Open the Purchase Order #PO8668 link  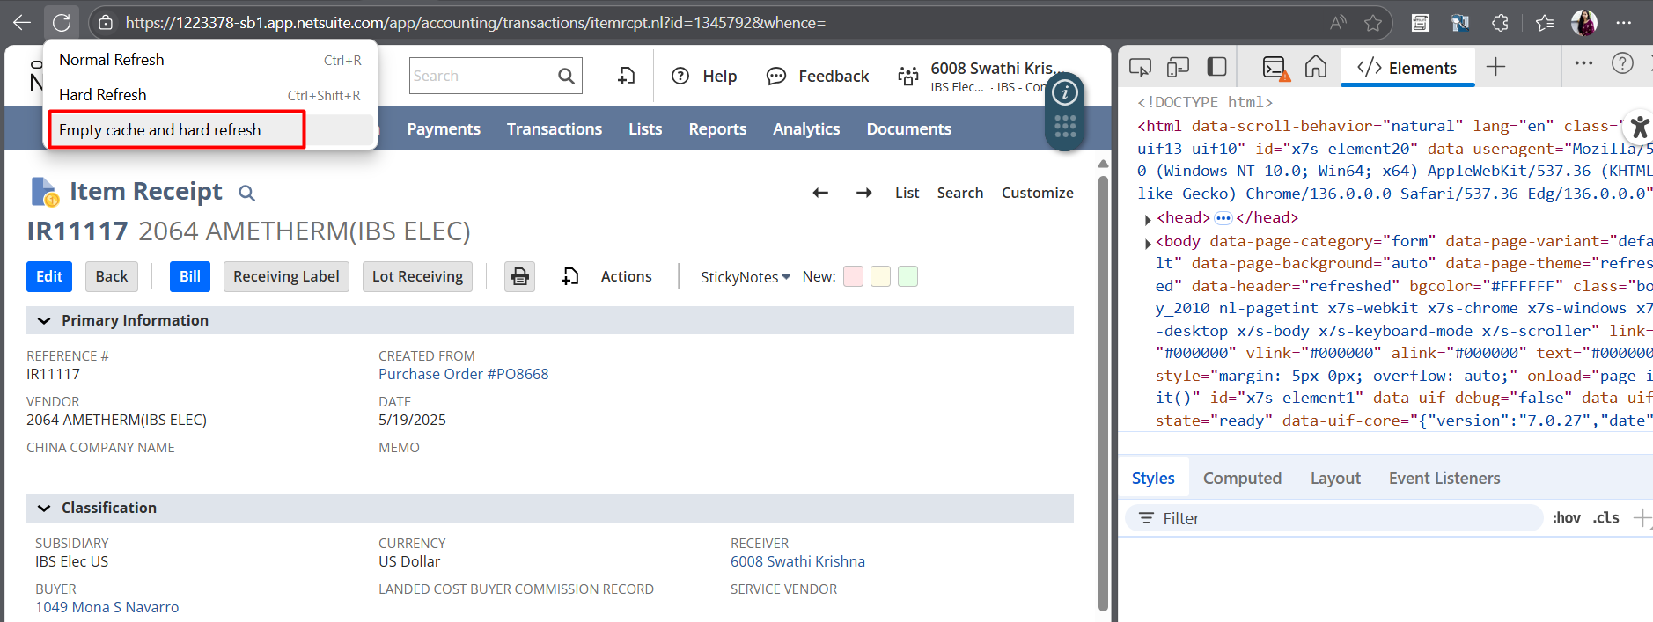[x=463, y=374]
